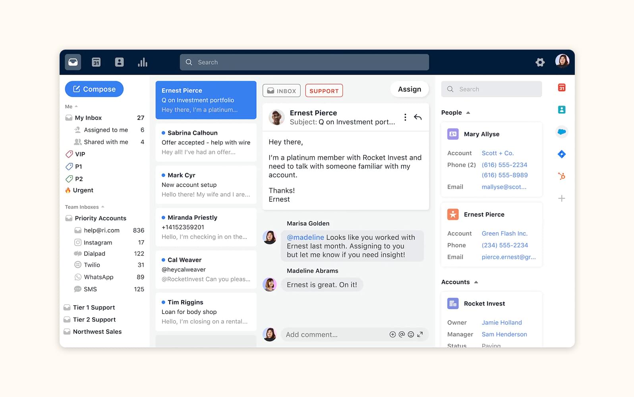Viewport: 634px width, 397px height.
Task: Open the HubSpot integration icon
Action: [561, 176]
